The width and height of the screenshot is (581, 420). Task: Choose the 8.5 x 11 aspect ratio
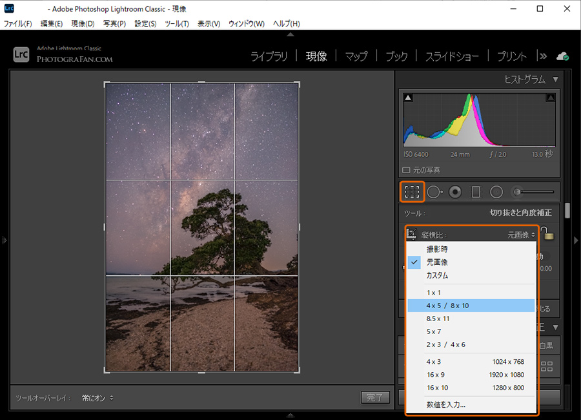tap(471, 319)
